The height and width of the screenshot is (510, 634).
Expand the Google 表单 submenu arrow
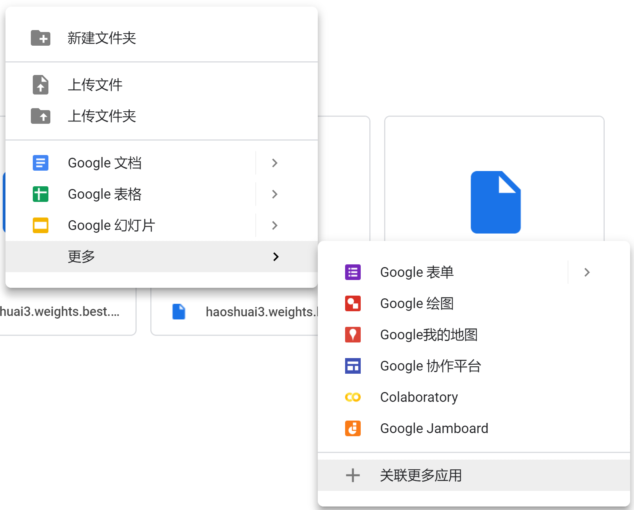click(x=587, y=272)
